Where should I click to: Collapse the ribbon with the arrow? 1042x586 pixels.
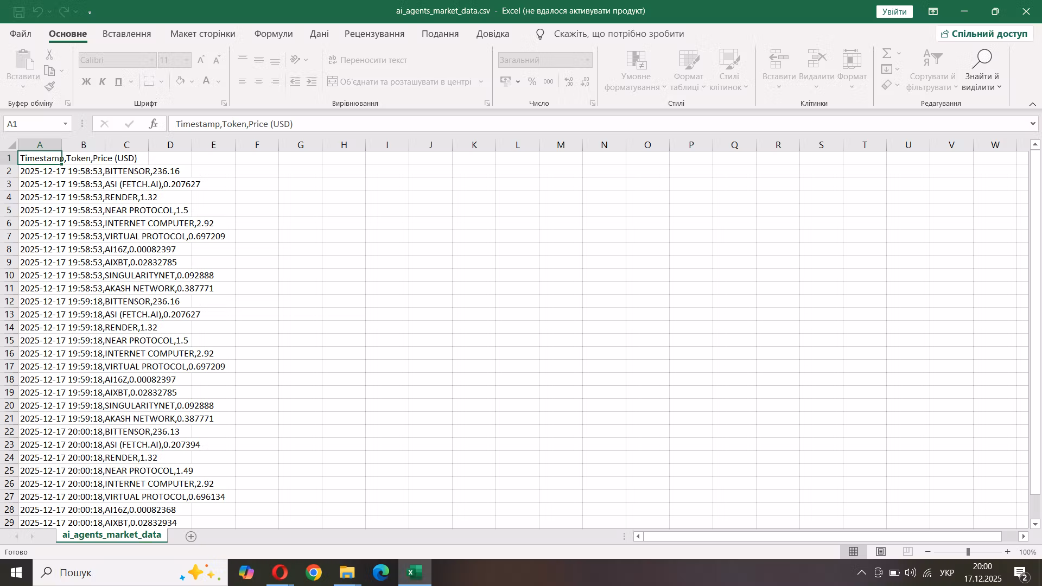pos(1032,104)
